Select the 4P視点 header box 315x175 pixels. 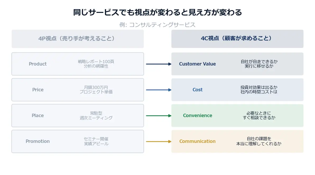[78, 39]
